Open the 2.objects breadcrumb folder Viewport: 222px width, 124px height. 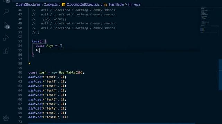(x=51, y=4)
